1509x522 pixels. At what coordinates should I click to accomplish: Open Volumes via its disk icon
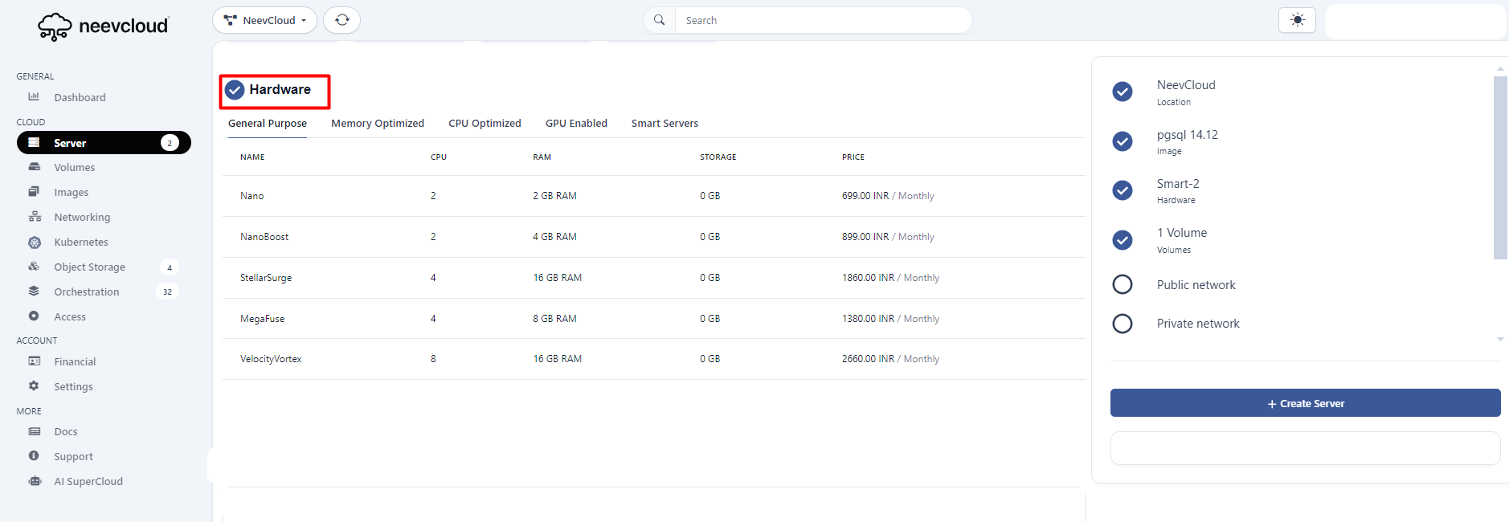pos(34,167)
